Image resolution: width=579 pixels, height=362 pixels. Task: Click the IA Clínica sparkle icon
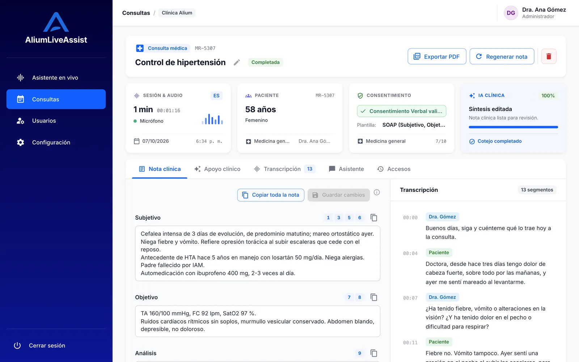click(472, 96)
